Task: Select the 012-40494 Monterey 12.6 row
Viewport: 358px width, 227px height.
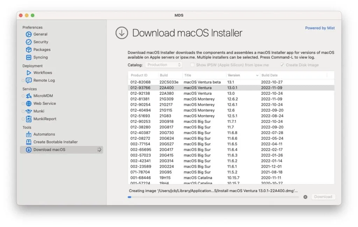Action: click(231, 110)
